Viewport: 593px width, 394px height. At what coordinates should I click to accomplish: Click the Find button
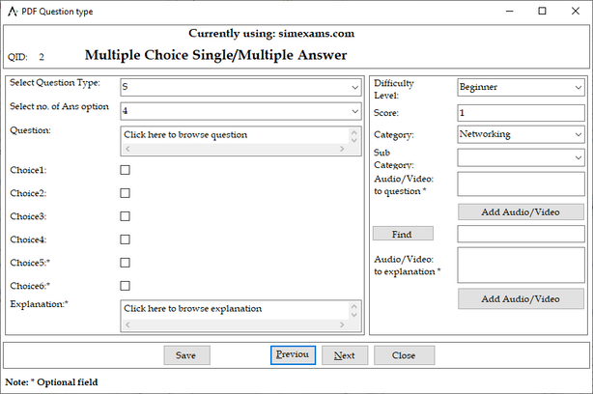pyautogui.click(x=403, y=234)
